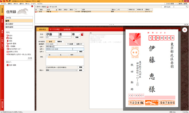The height and width of the screenshot is (113, 189).
Task: Open the red gear settings icon
Action: (32, 6)
